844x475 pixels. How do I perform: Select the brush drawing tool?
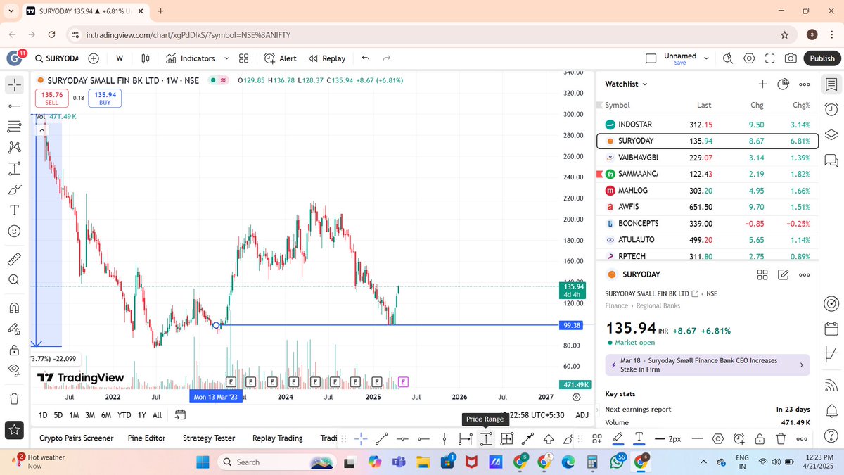[x=14, y=190]
